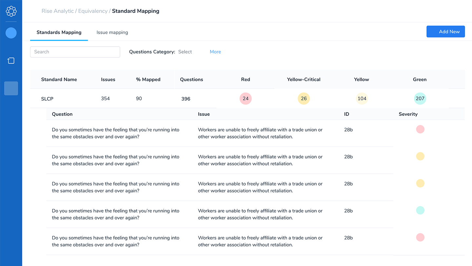Click the Add New button

tap(445, 32)
